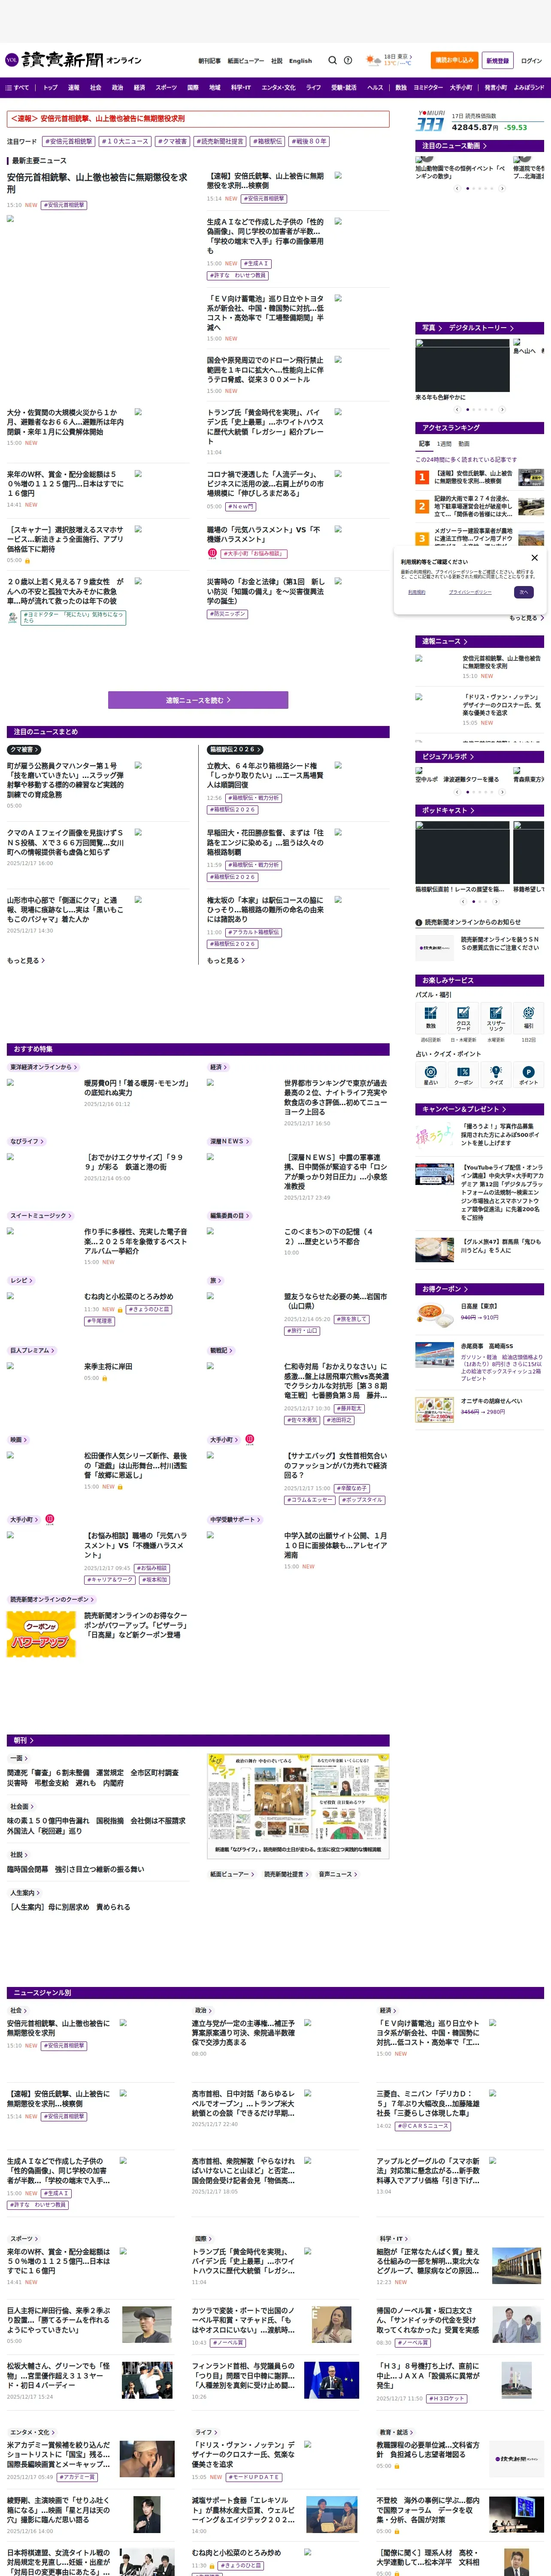The image size is (551, 2576).
Task: Click 次へ in the terms popup
Action: coord(524,592)
